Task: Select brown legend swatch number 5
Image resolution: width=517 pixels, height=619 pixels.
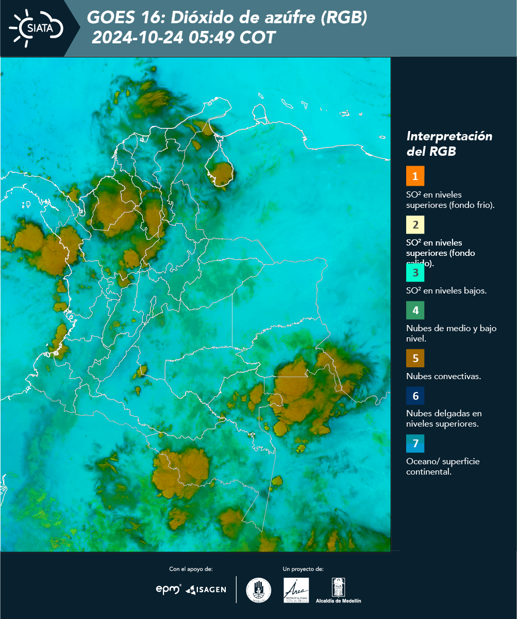Action: tap(415, 358)
